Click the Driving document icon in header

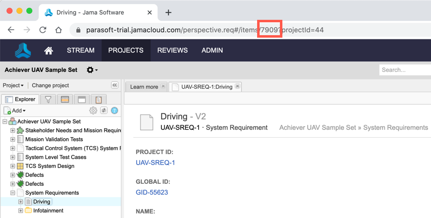coord(147,122)
